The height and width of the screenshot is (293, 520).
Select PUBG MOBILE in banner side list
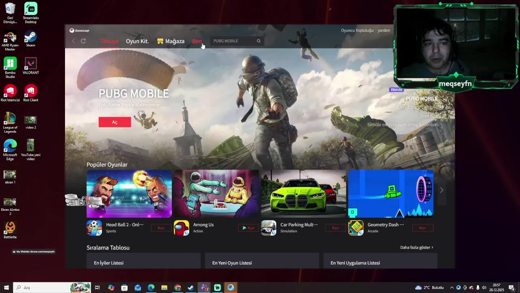click(422, 98)
